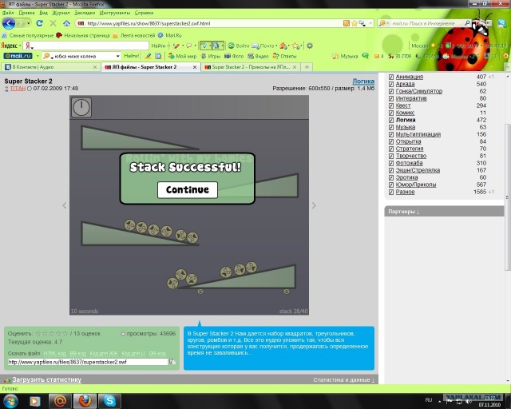Rate the game with five stars

65,333
